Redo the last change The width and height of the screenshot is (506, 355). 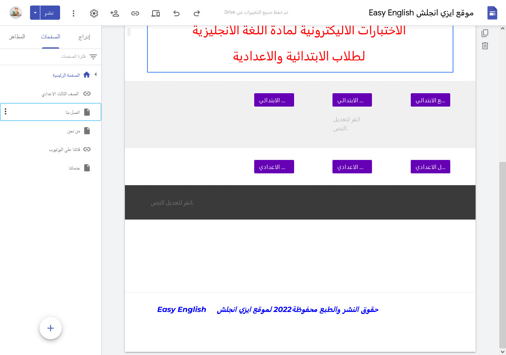[x=196, y=13]
